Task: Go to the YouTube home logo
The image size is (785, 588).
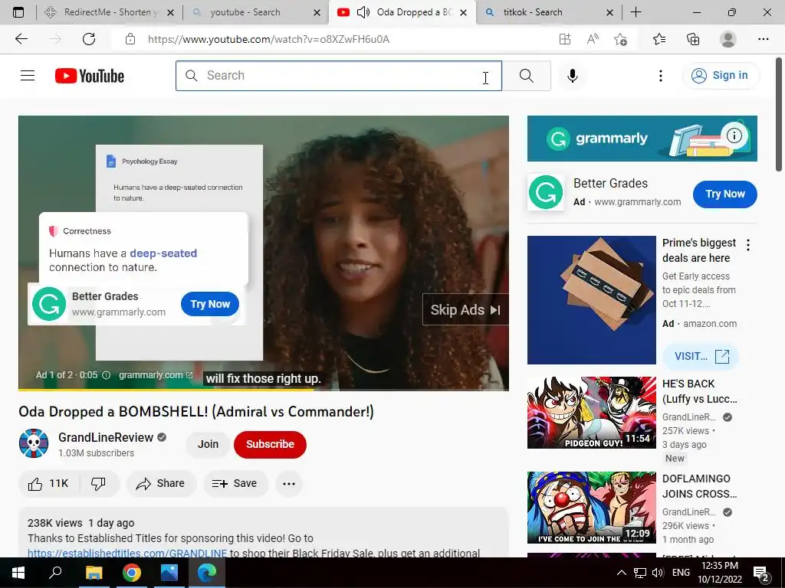Action: click(90, 76)
